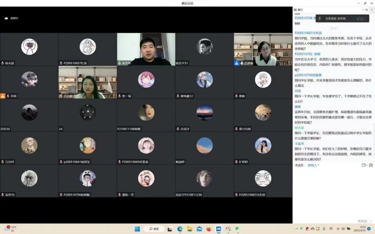Open the Windows Start menu
The height and width of the screenshot is (234, 375).
click(137, 229)
